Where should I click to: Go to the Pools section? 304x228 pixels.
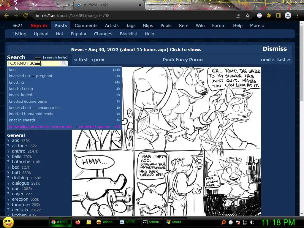(x=166, y=26)
